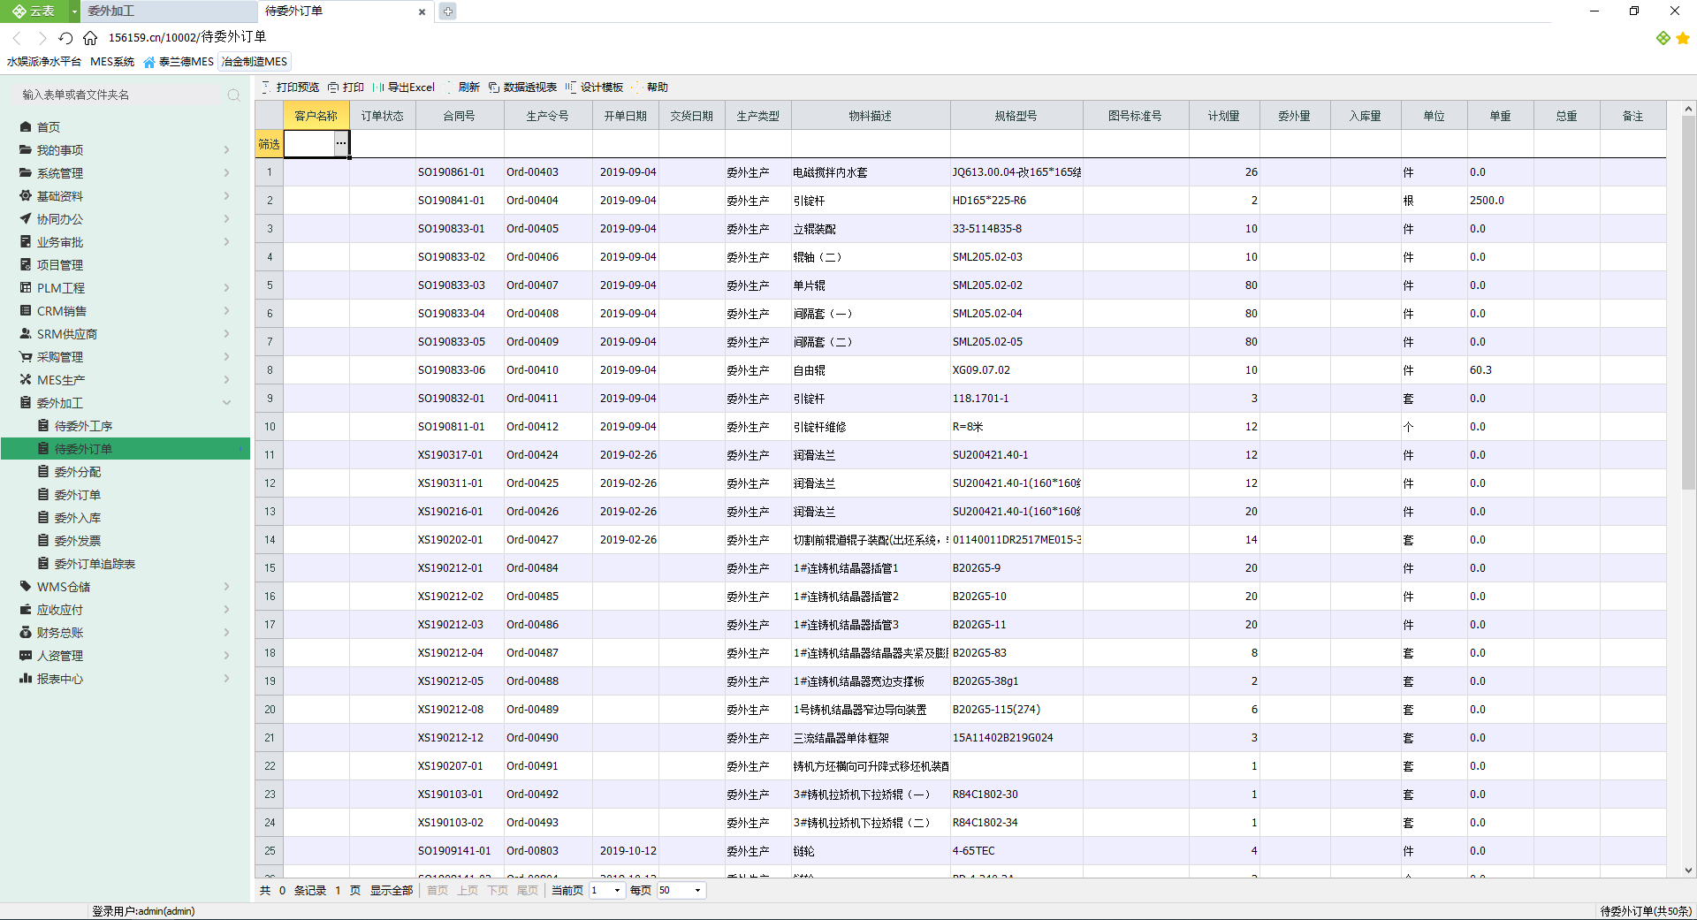Viewport: 1697px width, 920px height.
Task: Click the 打印预览 toolbar button
Action: (291, 87)
